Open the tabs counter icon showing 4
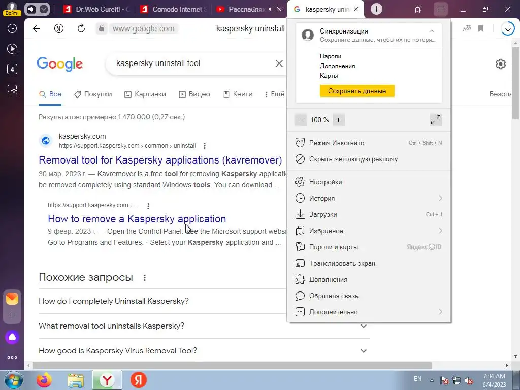 point(12,69)
